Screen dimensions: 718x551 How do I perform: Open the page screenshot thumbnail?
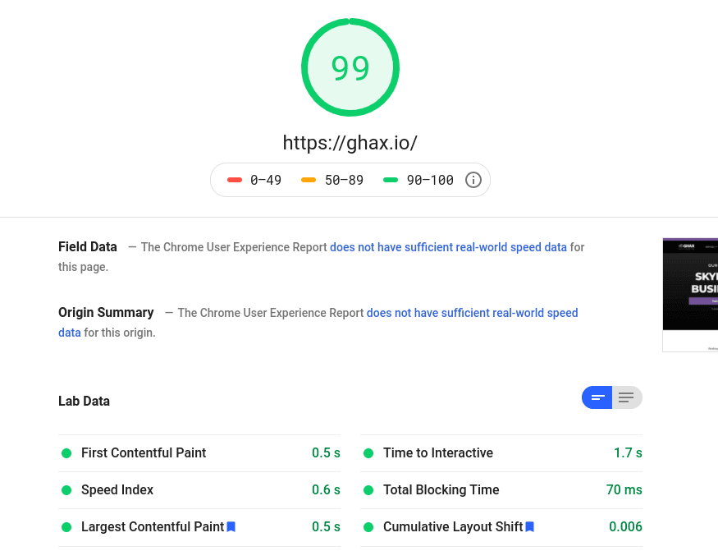click(693, 295)
